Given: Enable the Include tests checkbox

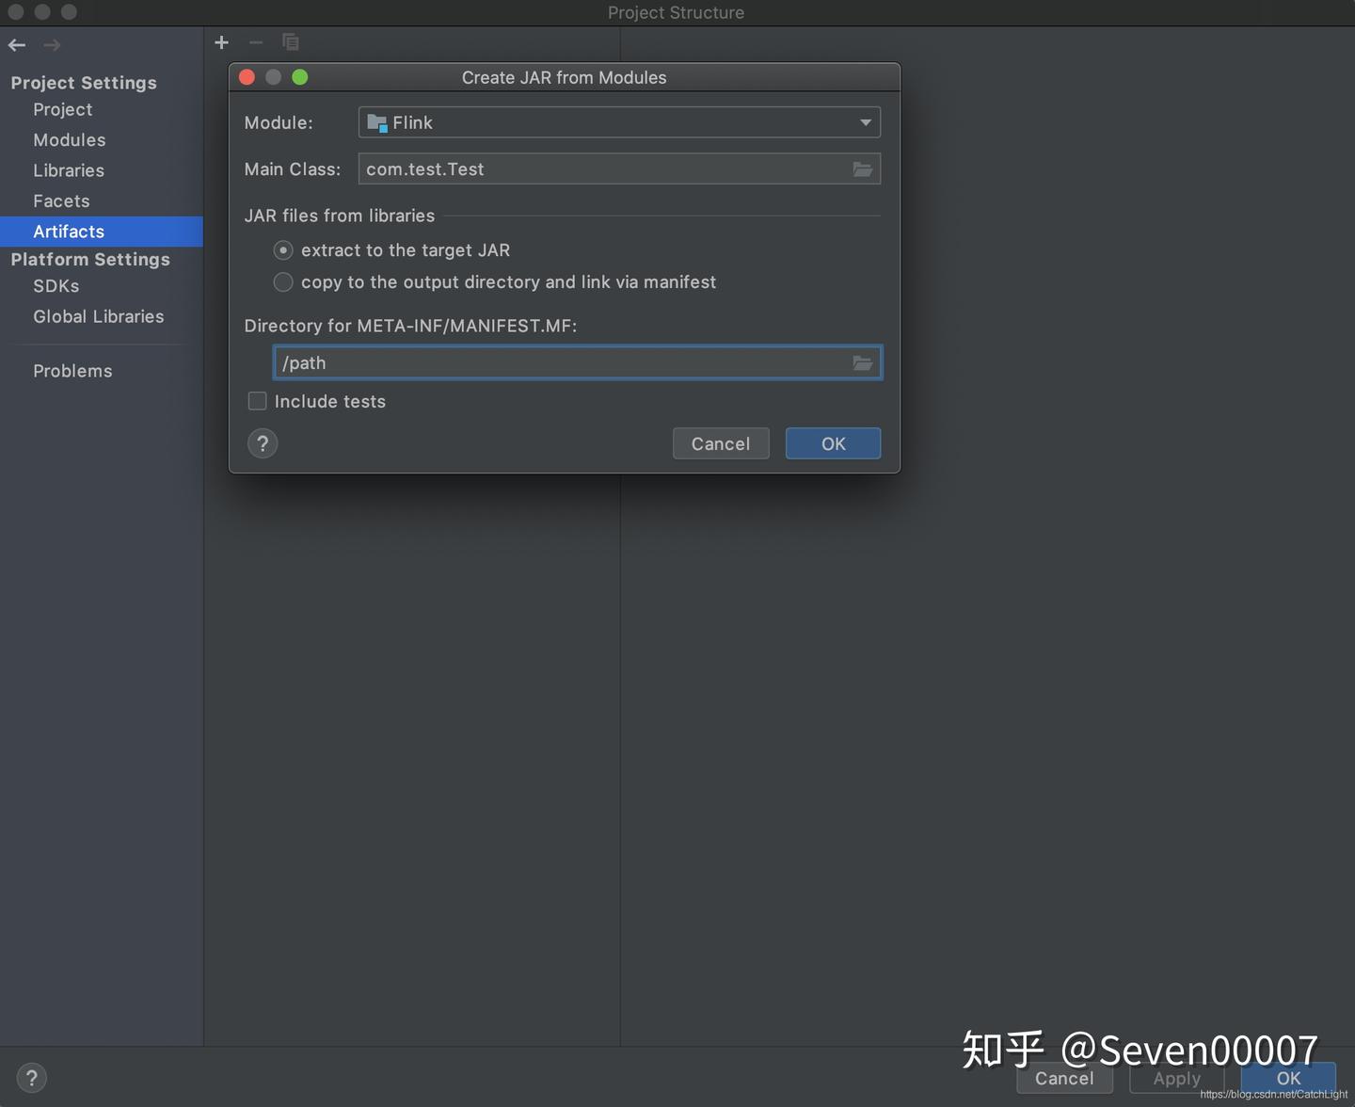Looking at the screenshot, I should [x=257, y=401].
